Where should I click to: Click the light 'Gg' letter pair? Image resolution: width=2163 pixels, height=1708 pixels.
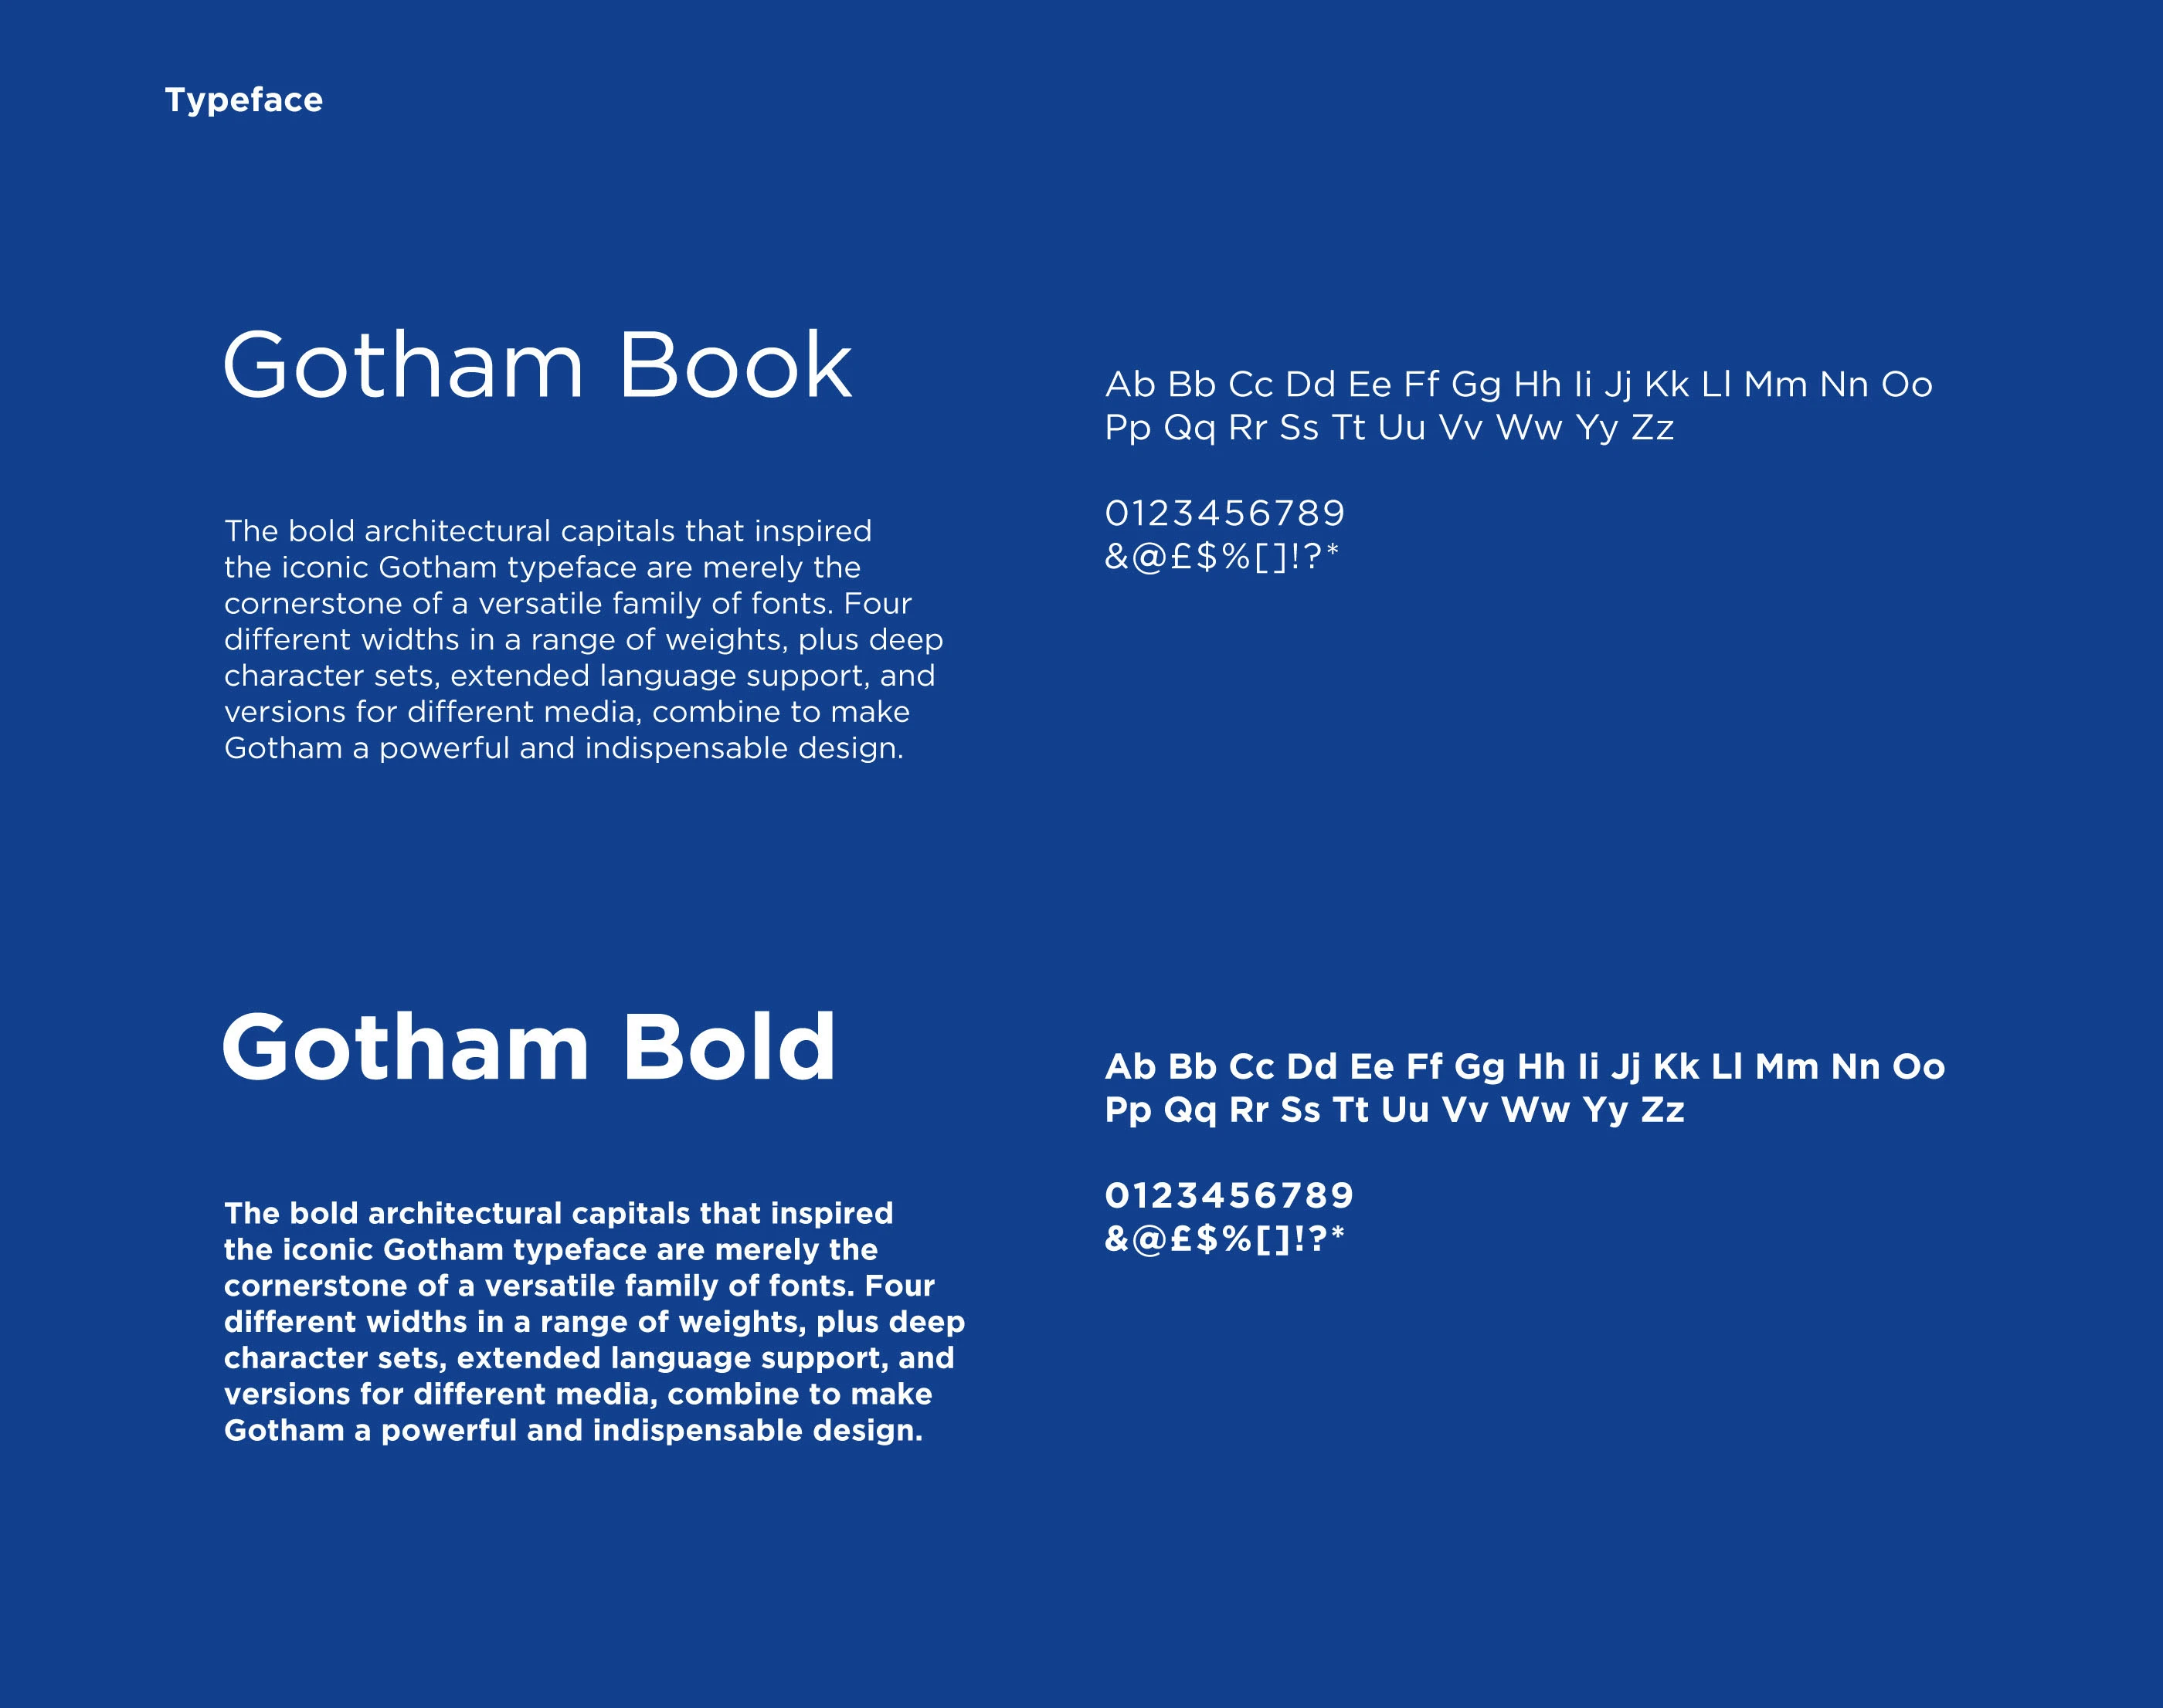point(1475,385)
